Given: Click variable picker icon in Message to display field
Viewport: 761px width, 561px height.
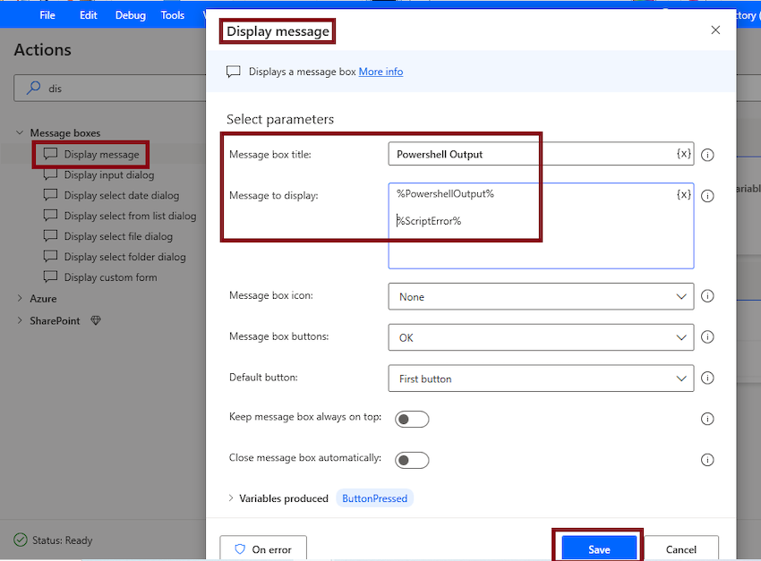Looking at the screenshot, I should (683, 194).
